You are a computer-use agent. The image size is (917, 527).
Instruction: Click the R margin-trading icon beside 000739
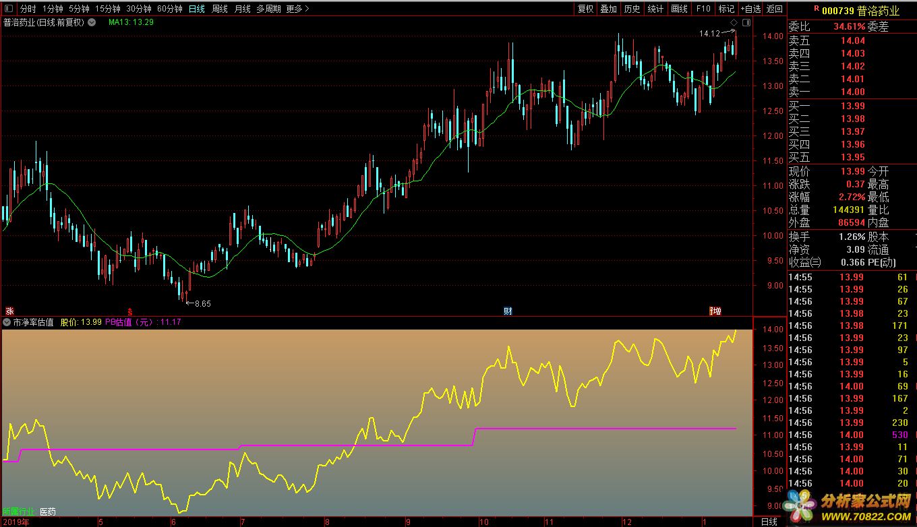(817, 9)
